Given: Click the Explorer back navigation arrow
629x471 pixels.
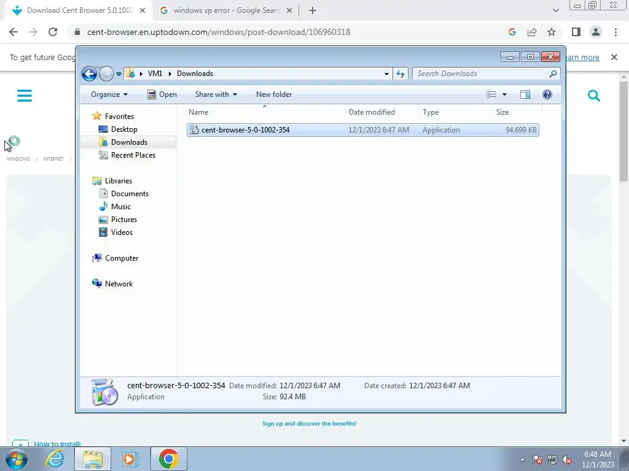Looking at the screenshot, I should click(x=89, y=74).
